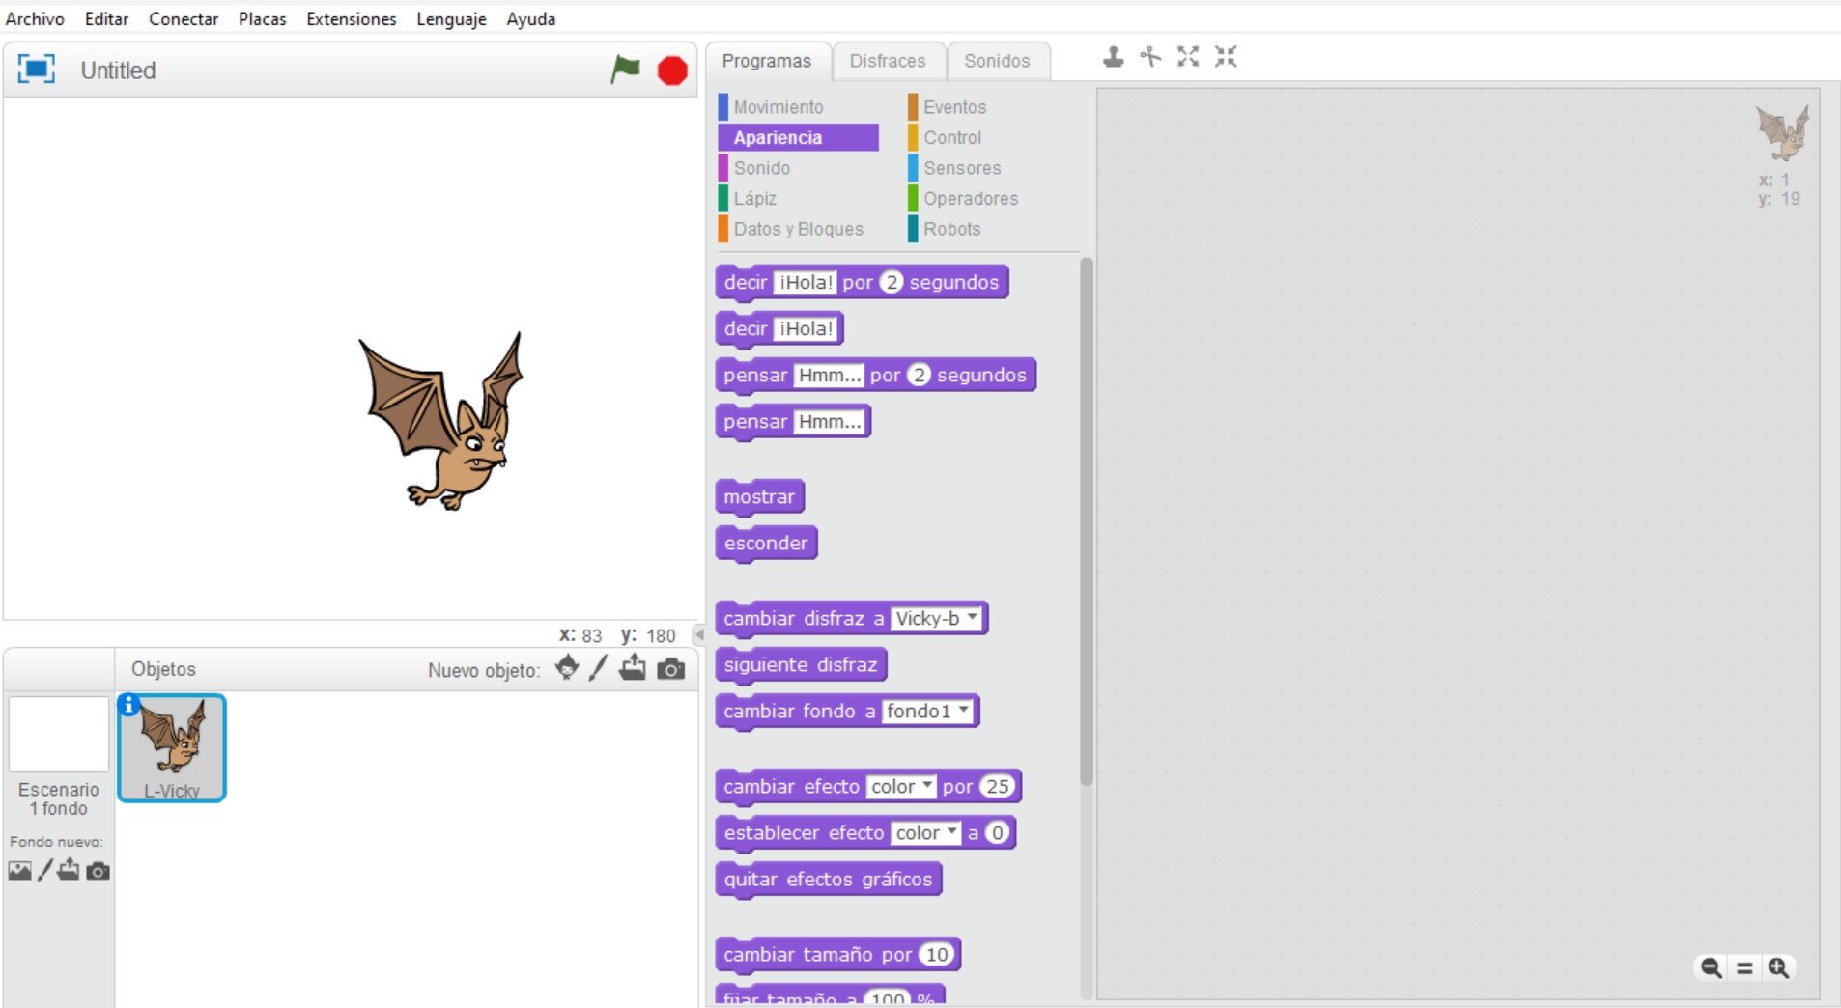This screenshot has width=1841, height=1008.
Task: Switch to the Disfraces tab
Action: (888, 61)
